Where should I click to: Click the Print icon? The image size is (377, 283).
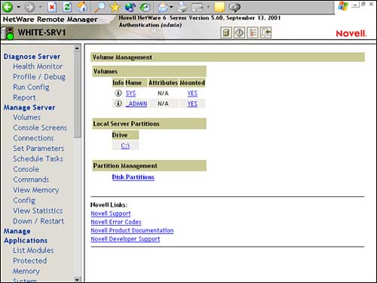click(182, 7)
